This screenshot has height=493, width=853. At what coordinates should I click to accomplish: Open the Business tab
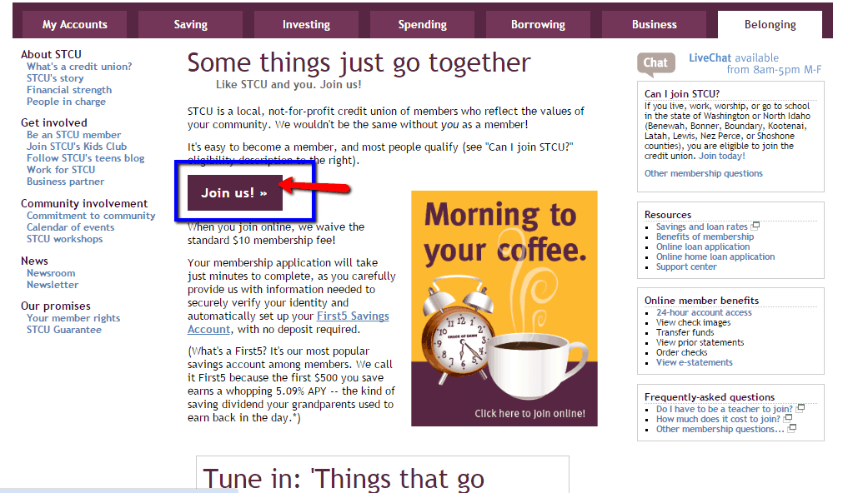(654, 24)
